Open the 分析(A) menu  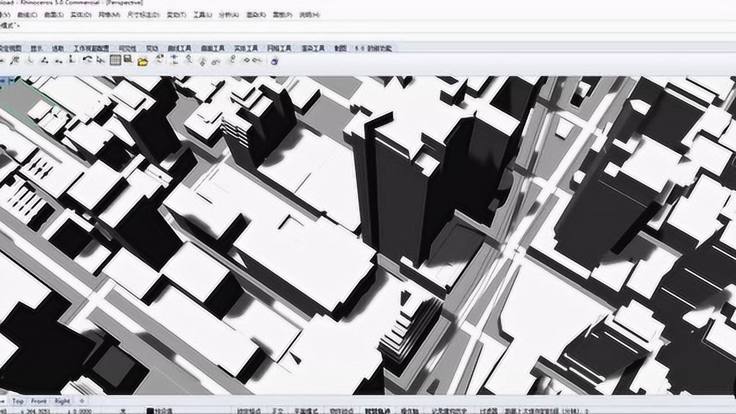tap(229, 14)
